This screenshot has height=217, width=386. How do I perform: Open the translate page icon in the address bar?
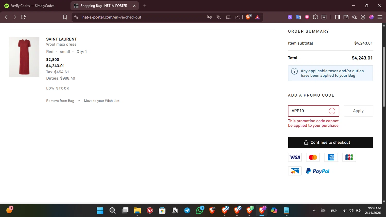click(x=218, y=17)
